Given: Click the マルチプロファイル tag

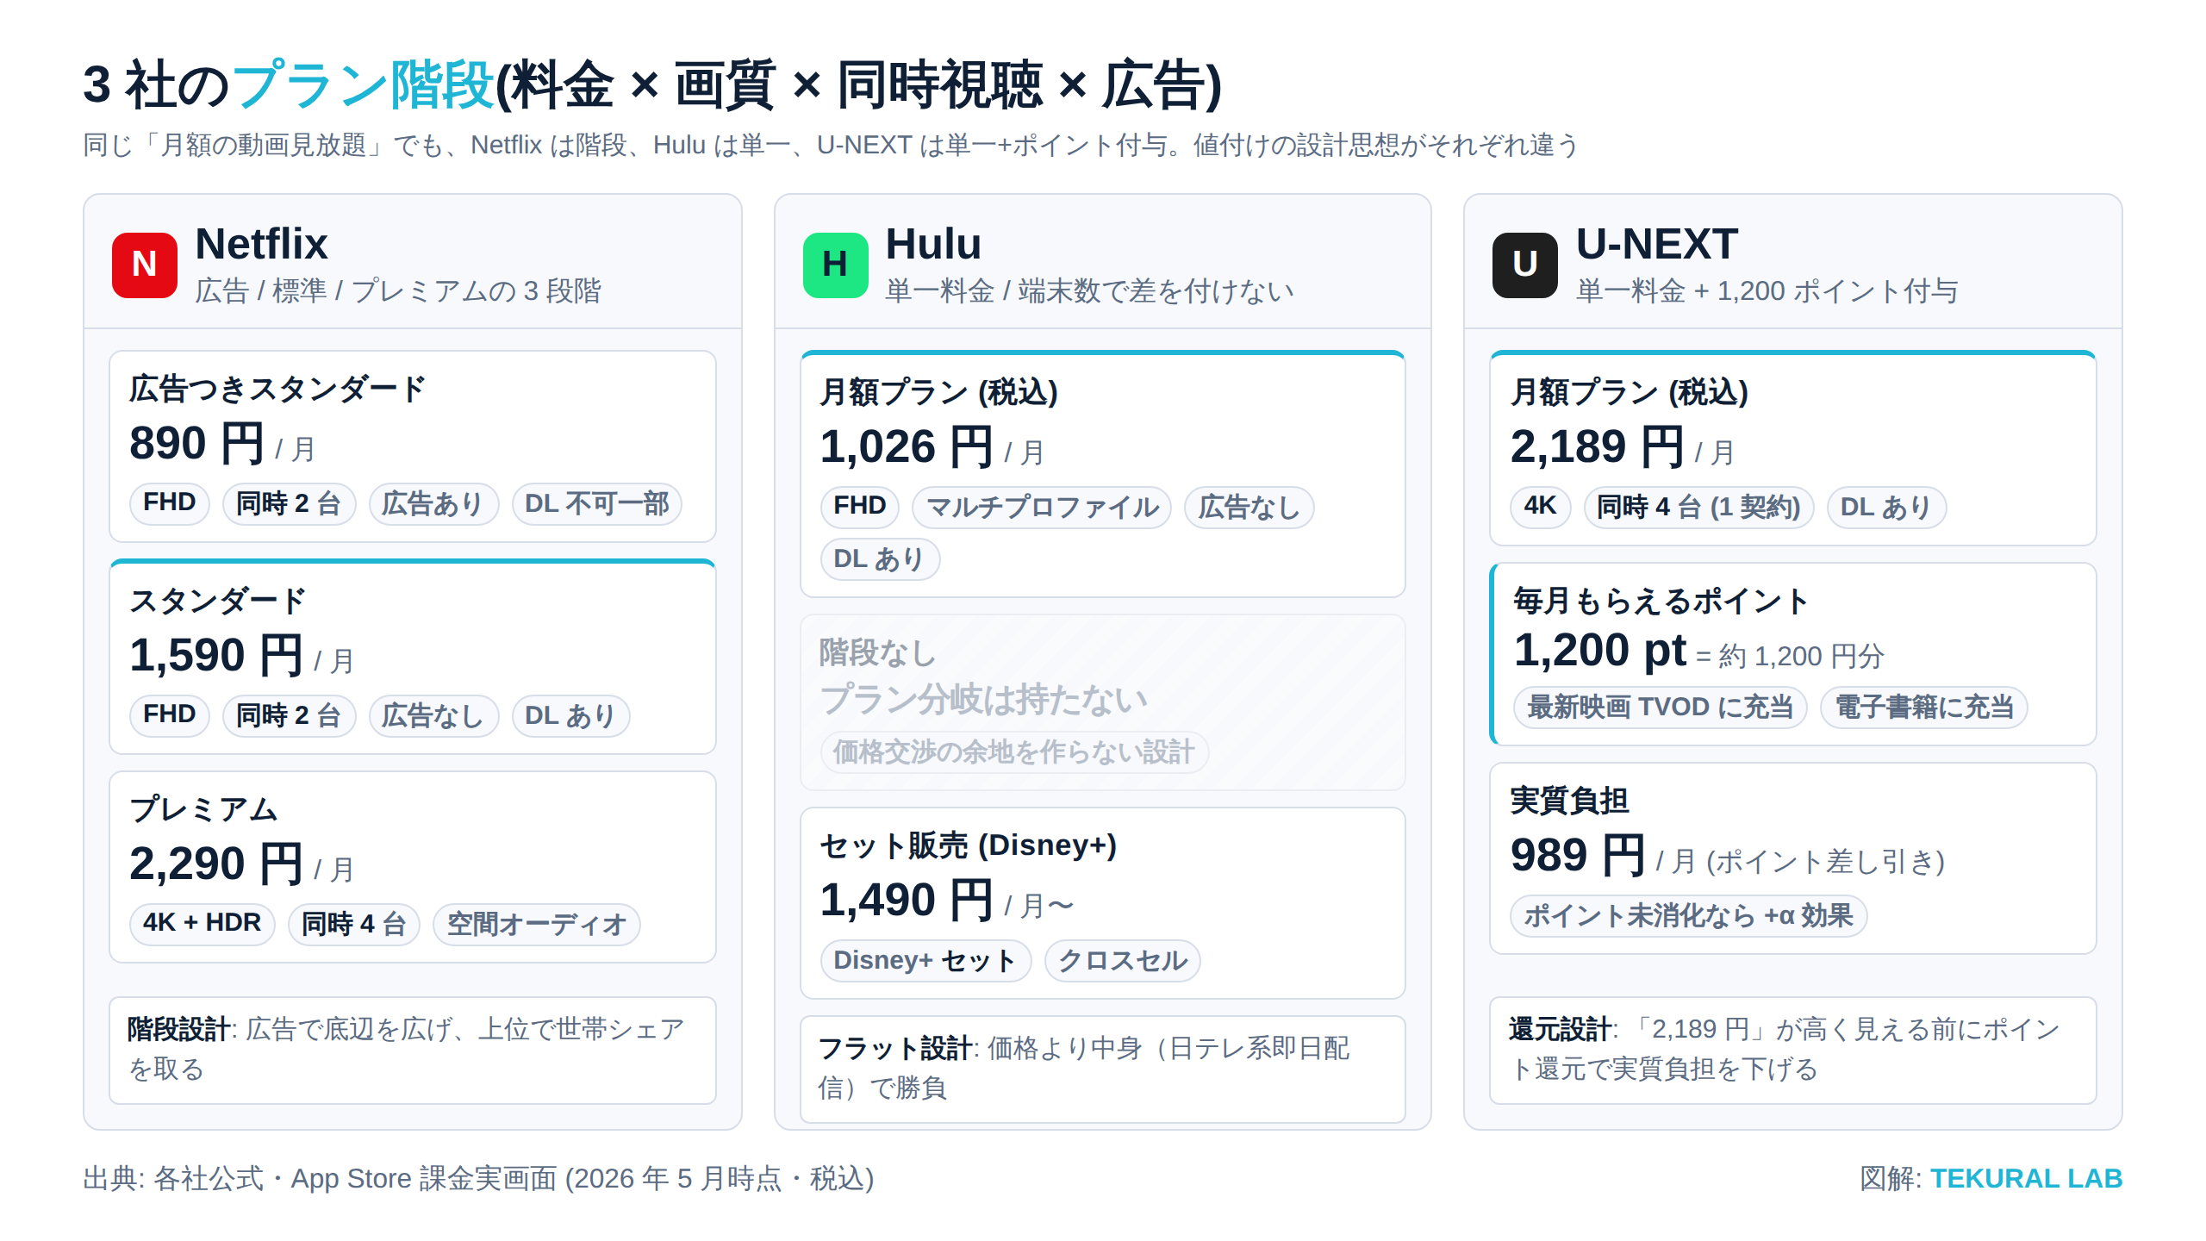Looking at the screenshot, I should pyautogui.click(x=1042, y=507).
